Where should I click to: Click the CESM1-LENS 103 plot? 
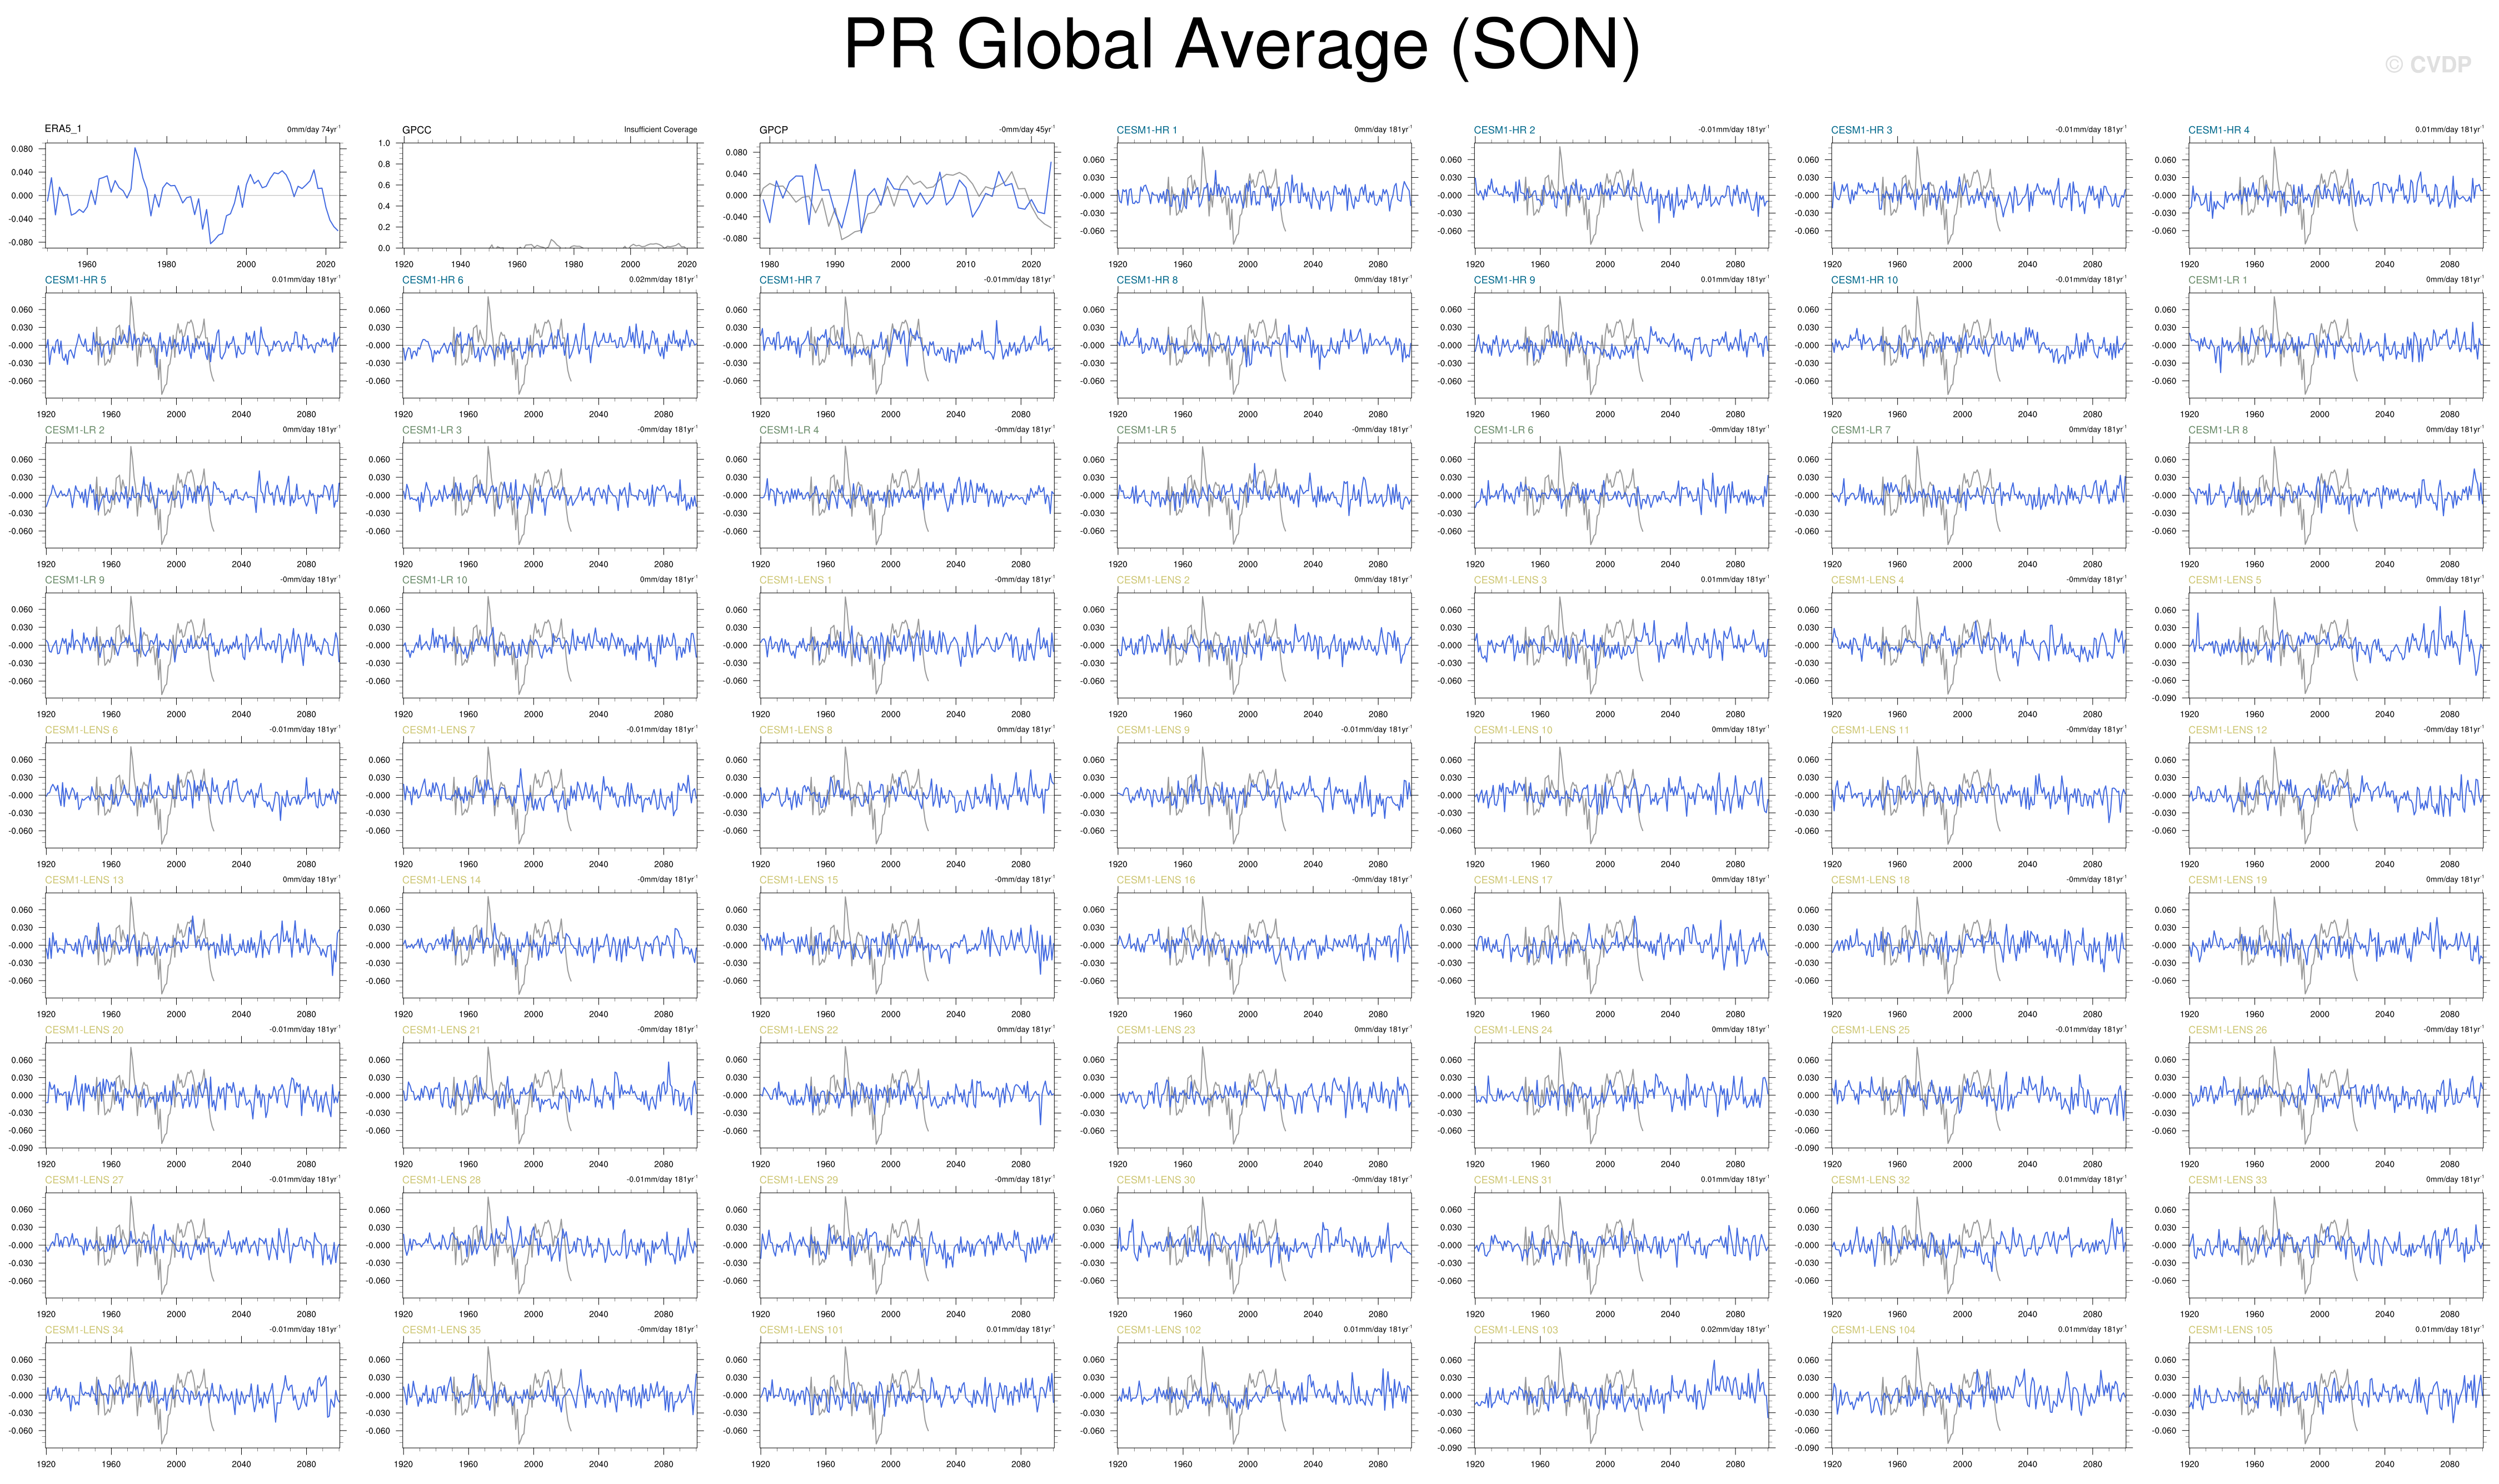(1621, 1396)
